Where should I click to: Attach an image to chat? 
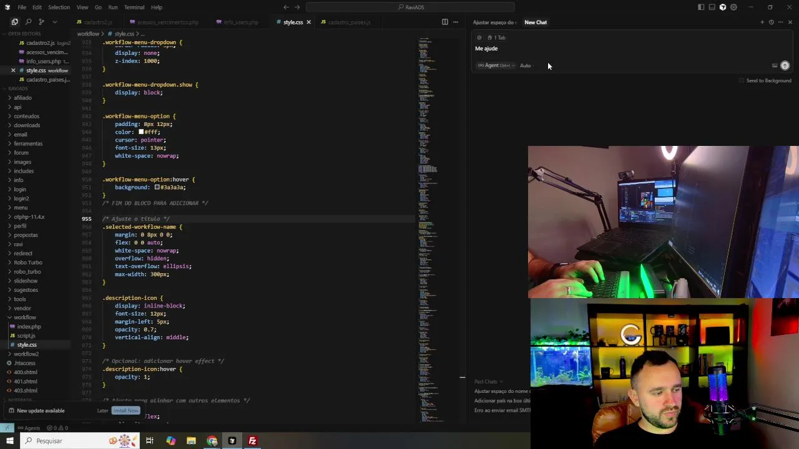pos(775,65)
